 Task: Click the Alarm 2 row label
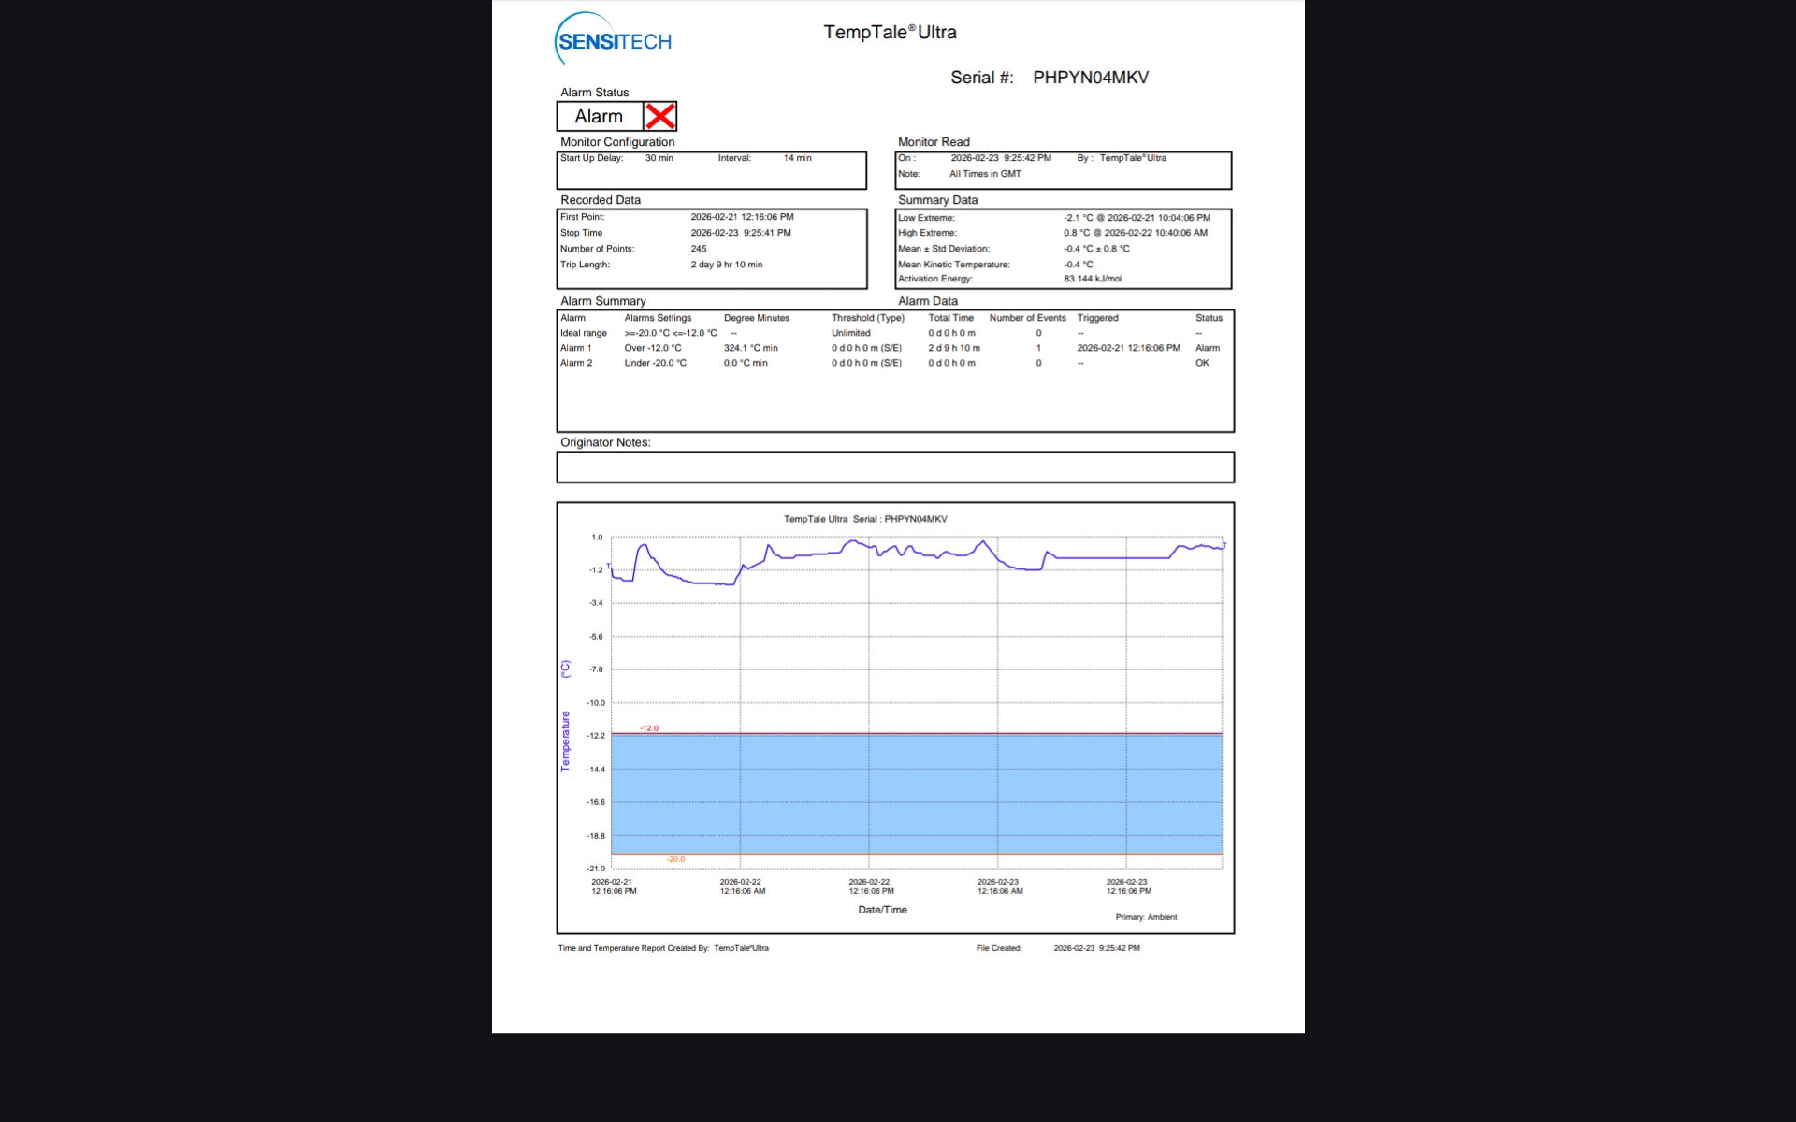pyautogui.click(x=576, y=363)
